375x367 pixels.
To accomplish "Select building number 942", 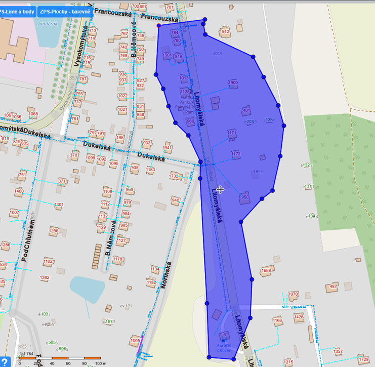I will [x=225, y=32].
